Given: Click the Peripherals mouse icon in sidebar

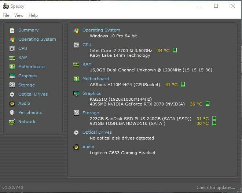Looking at the screenshot, I should 12,113.
